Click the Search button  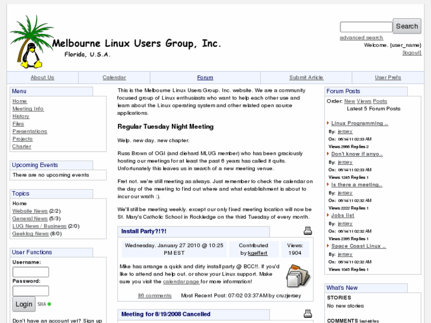[407, 26]
